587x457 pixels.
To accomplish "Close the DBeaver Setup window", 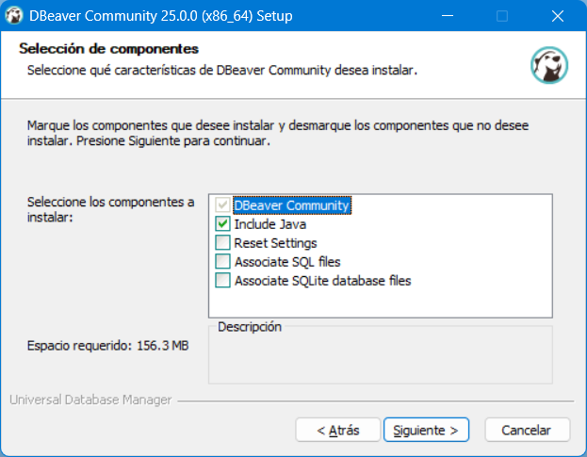I will click(x=558, y=16).
